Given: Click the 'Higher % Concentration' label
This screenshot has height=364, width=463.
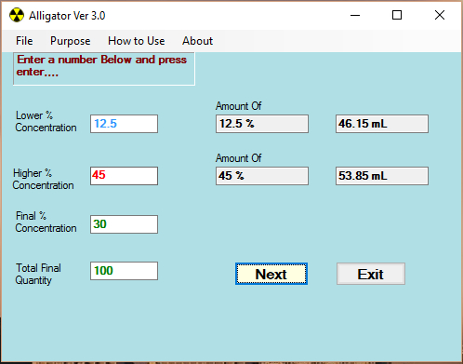Looking at the screenshot, I should (43, 179).
